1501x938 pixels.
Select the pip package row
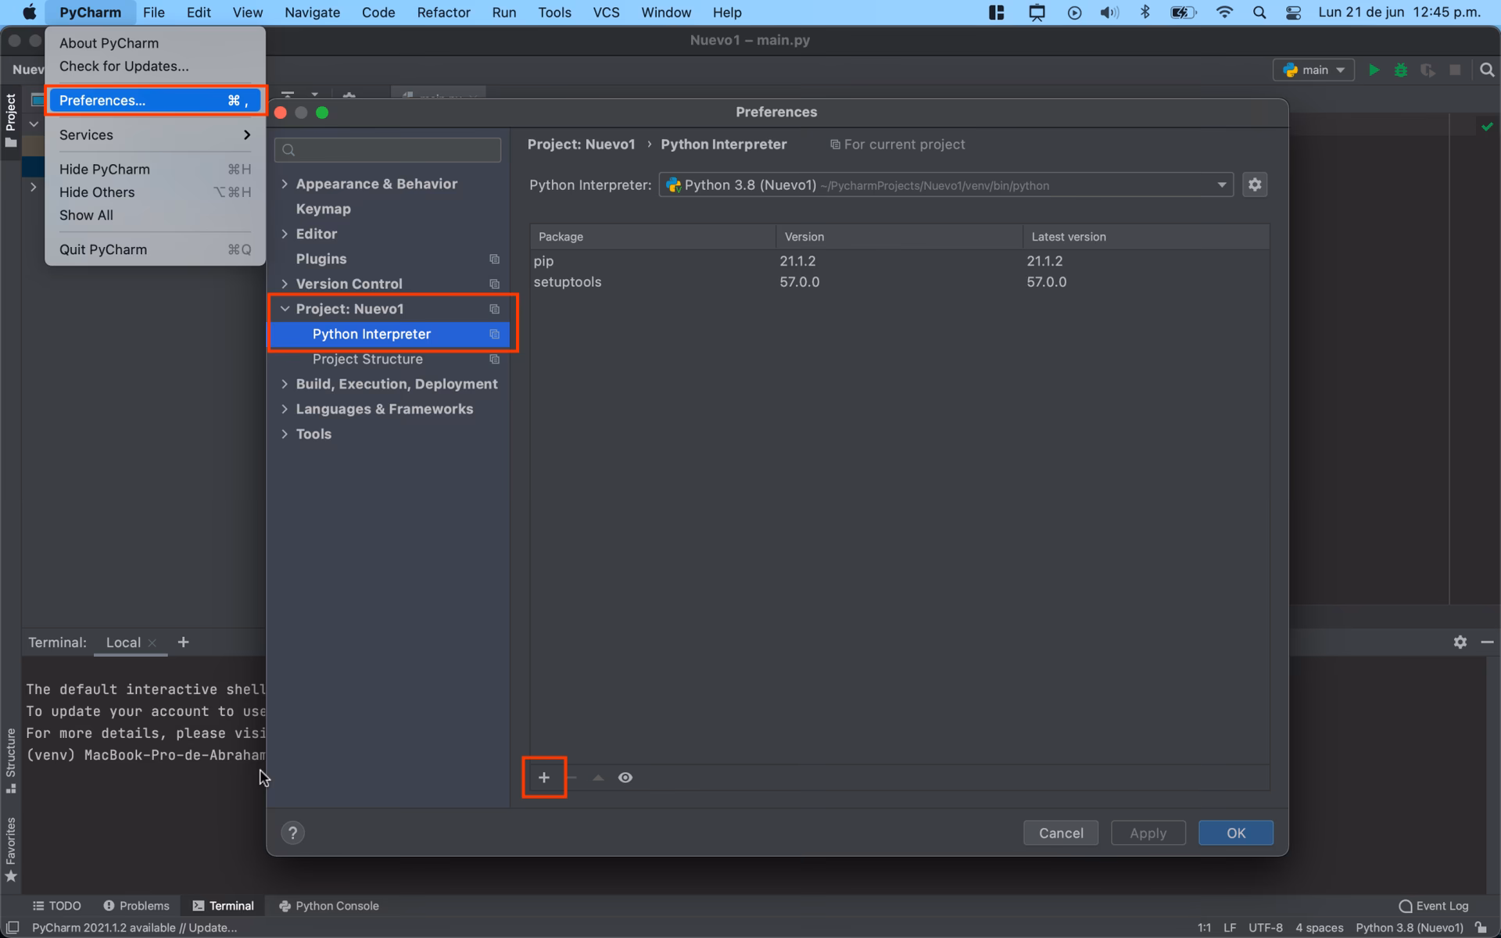899,261
